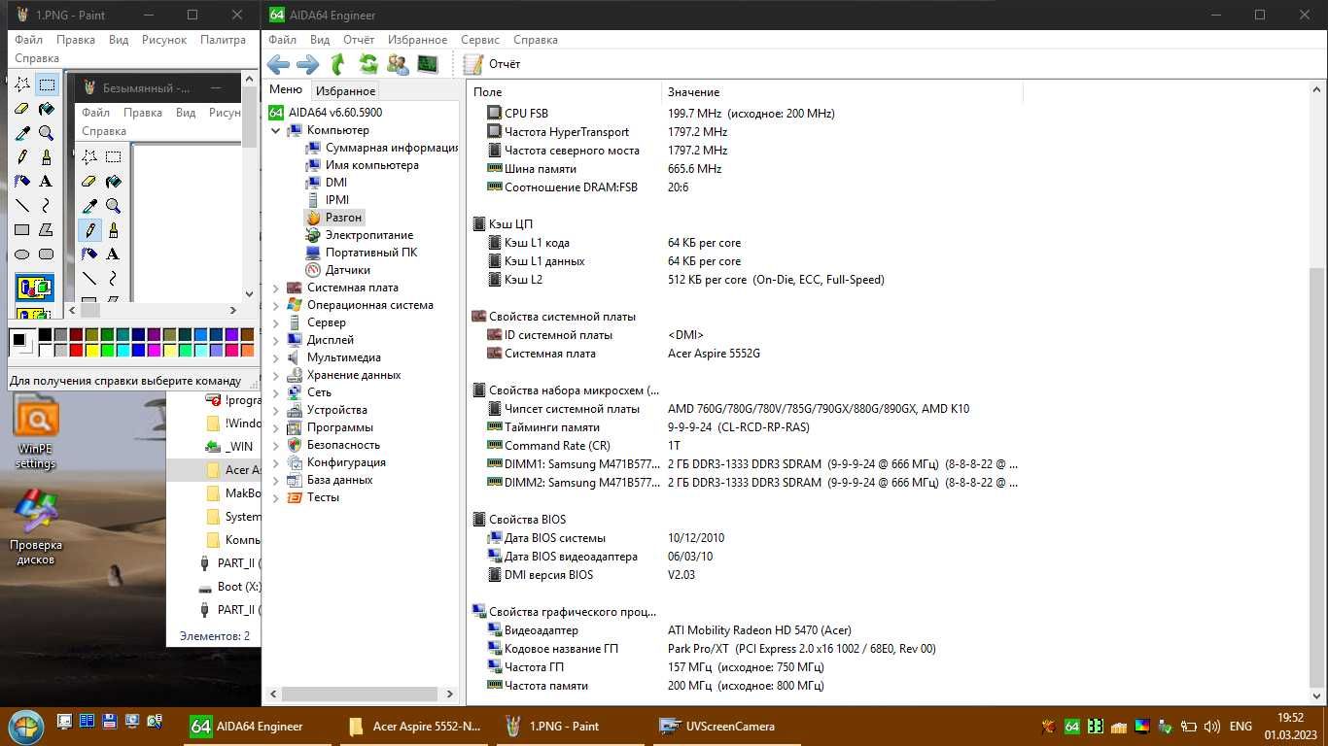
Task: Expand the Хранение данных node
Action: [276, 375]
